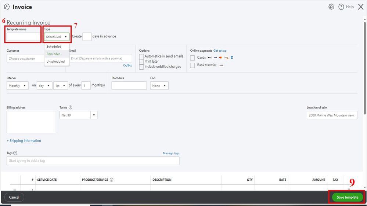367x206 pixels.
Task: Click the vertical page scrollbar
Action: pyautogui.click(x=365, y=68)
